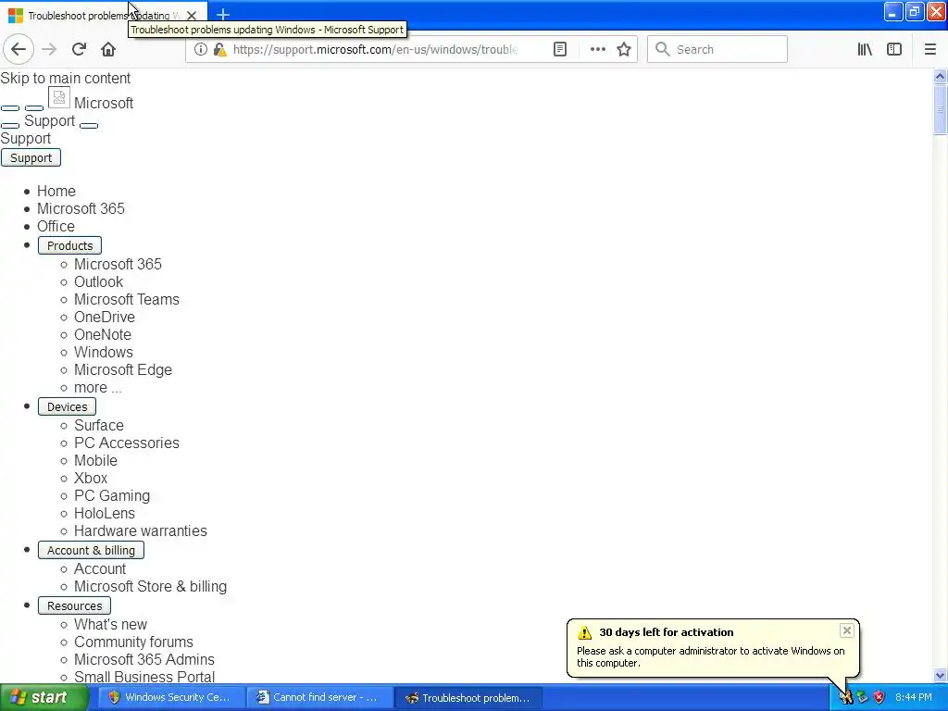Open PC Accessories under Devices
The width and height of the screenshot is (948, 711).
tap(126, 443)
